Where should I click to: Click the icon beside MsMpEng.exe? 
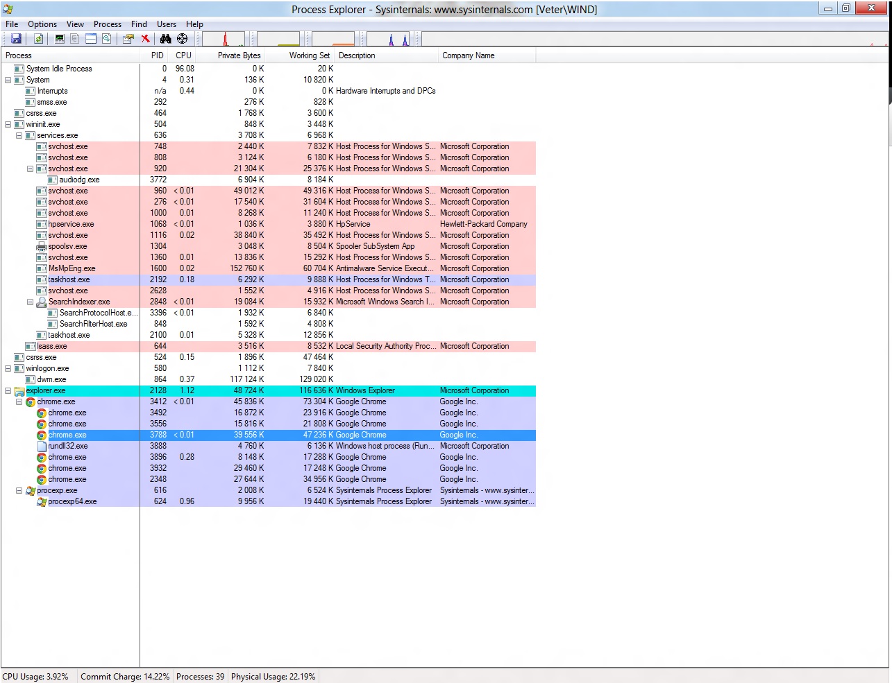pos(42,269)
